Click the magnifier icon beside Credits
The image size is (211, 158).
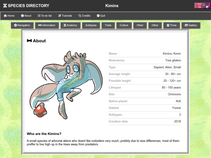coord(80,16)
